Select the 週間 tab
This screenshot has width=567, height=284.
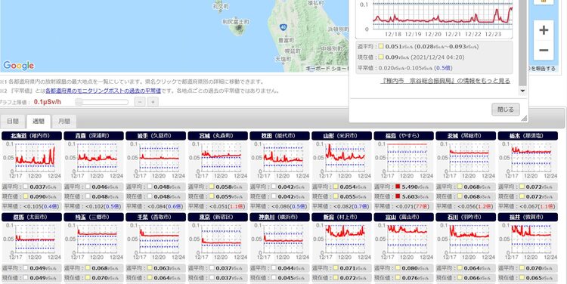click(x=39, y=122)
